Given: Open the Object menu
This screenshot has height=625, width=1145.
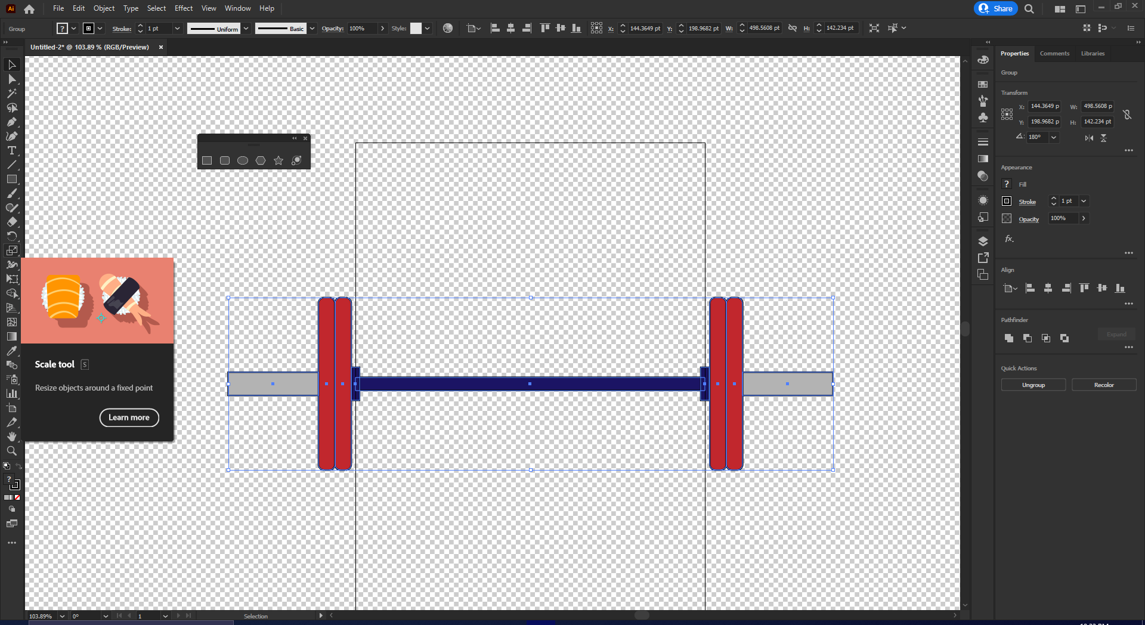Looking at the screenshot, I should pos(104,8).
